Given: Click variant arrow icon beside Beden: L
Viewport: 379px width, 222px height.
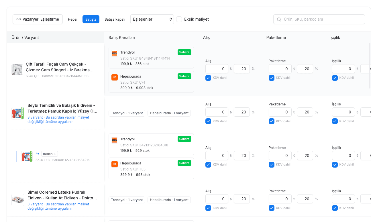Looking at the screenshot, I should click(38, 154).
